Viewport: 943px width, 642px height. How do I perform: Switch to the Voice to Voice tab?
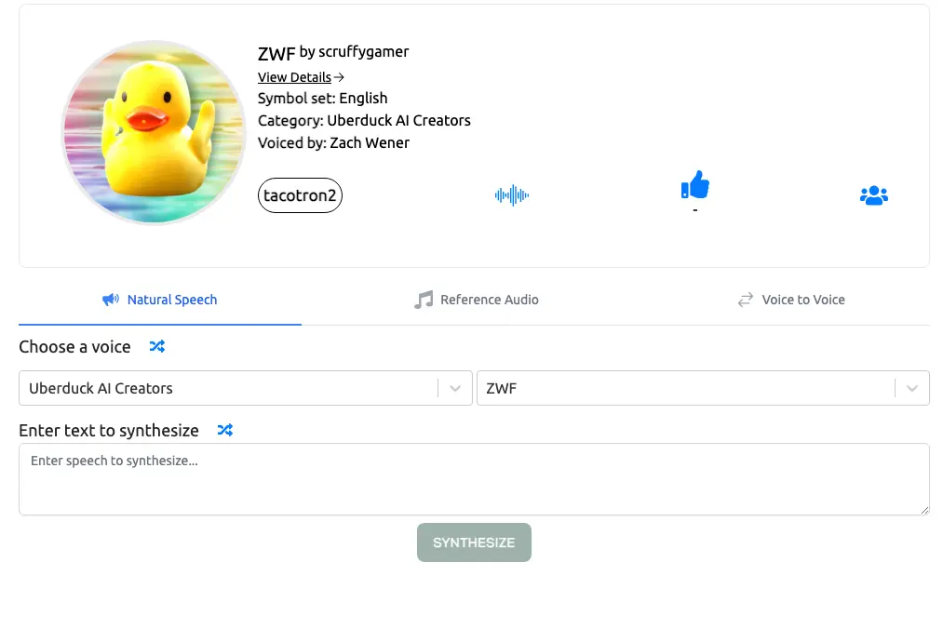(791, 300)
